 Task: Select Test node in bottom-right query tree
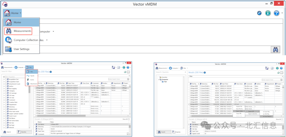click(x=164, y=82)
